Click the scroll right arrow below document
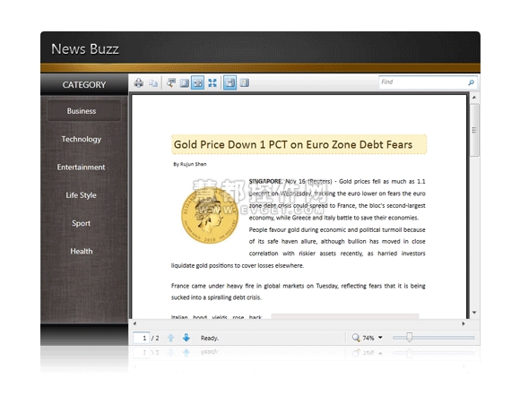 [x=464, y=323]
